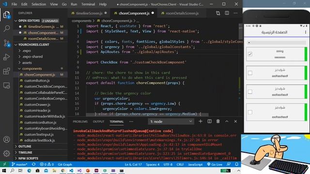310x174 pixels.
Task: Open the Terminal menu
Action: point(88,4)
